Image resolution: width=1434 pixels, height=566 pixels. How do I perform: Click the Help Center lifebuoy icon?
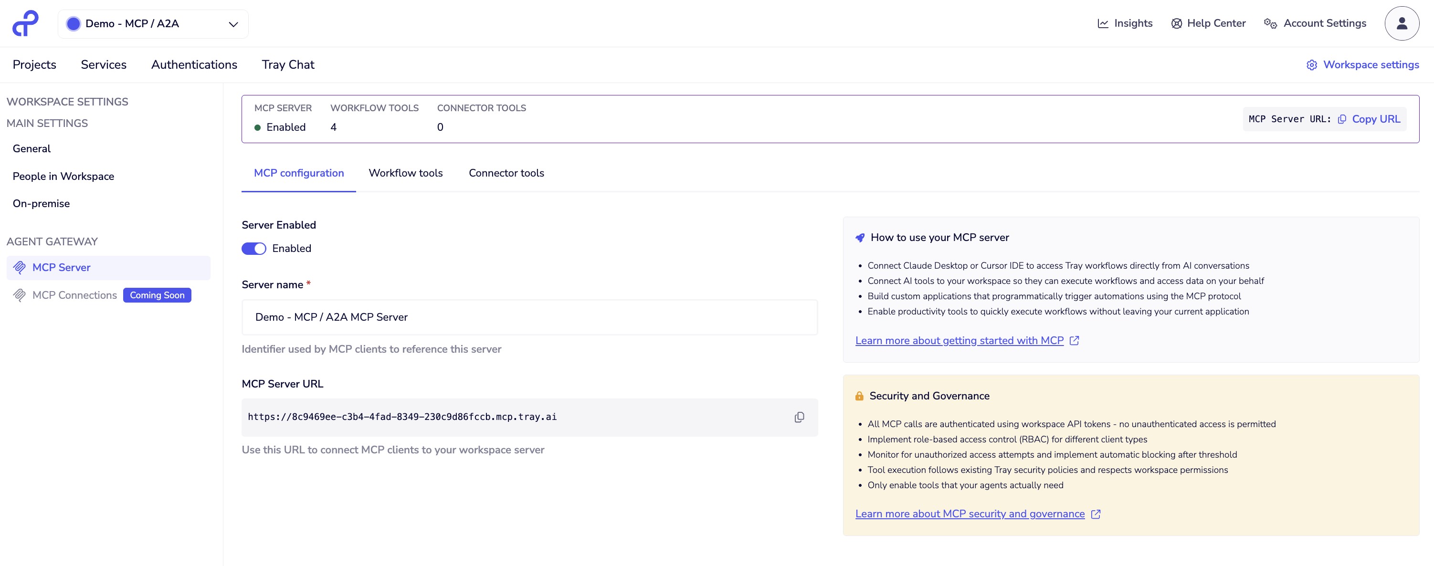coord(1176,23)
